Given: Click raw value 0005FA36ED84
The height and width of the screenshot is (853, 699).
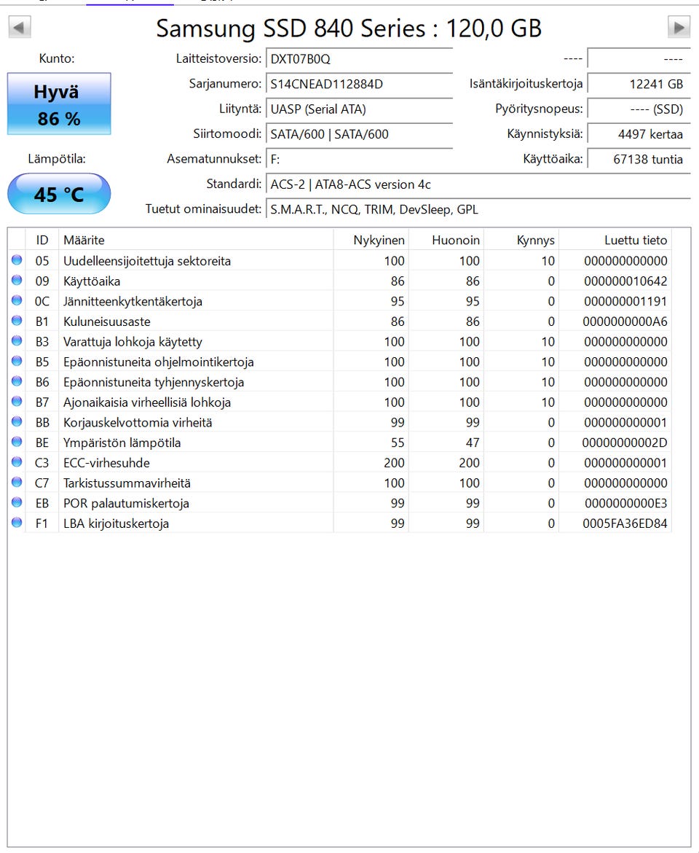Looking at the screenshot, I should tap(625, 523).
